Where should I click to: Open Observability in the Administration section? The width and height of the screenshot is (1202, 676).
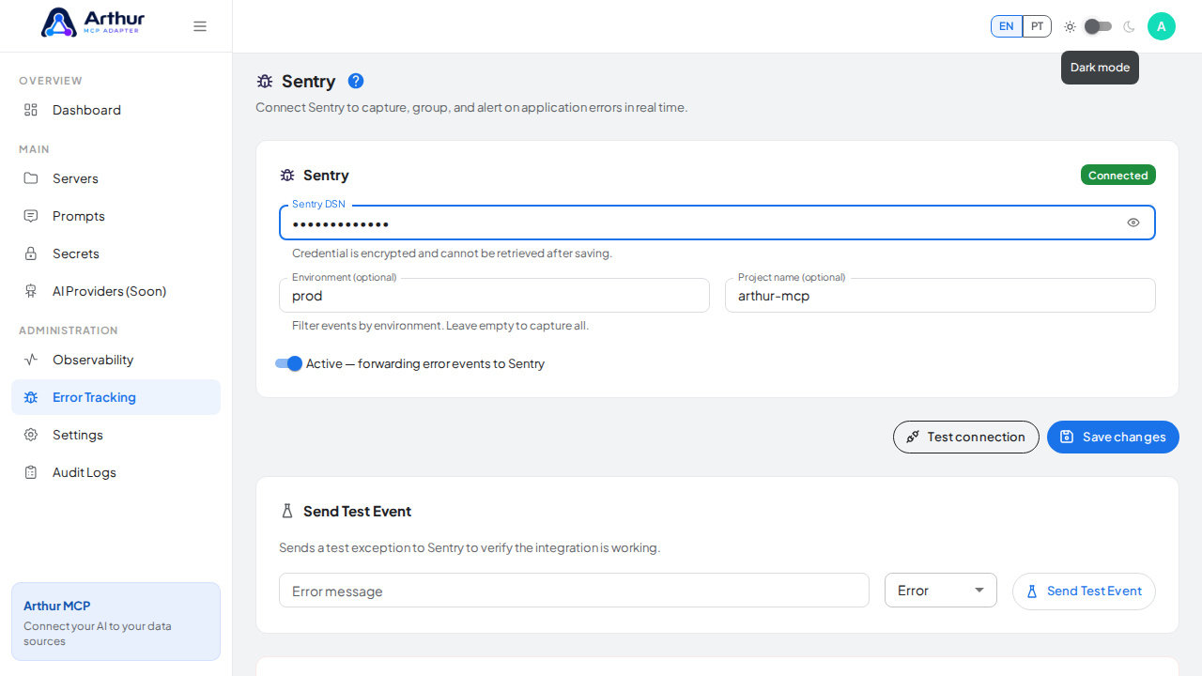point(116,360)
